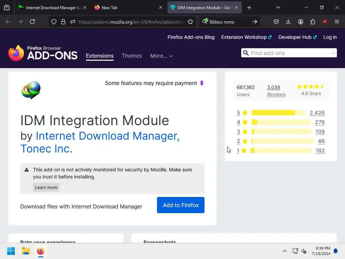Viewport: 345px width, 259px height.
Task: Switch to New Tab tab
Action: click(128, 8)
